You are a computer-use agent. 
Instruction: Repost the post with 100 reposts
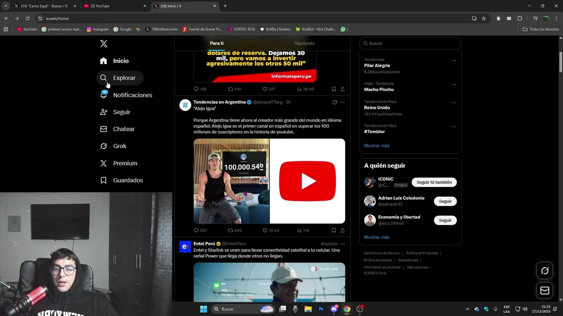234,89
